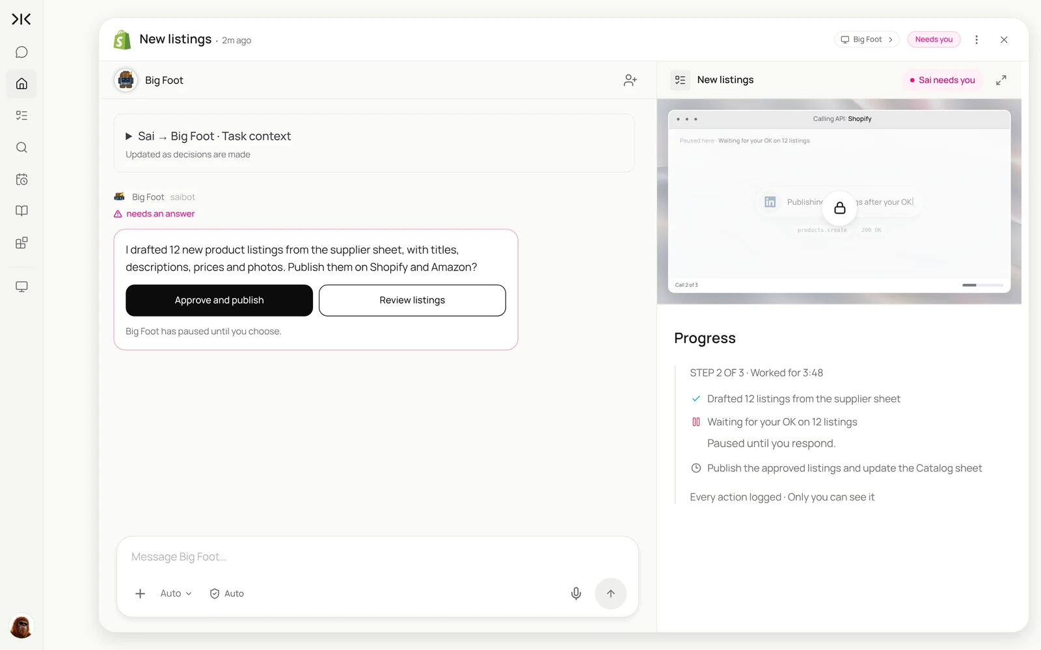Click the Paused until you respond text
Viewport: 1041px width, 650px height.
point(772,443)
